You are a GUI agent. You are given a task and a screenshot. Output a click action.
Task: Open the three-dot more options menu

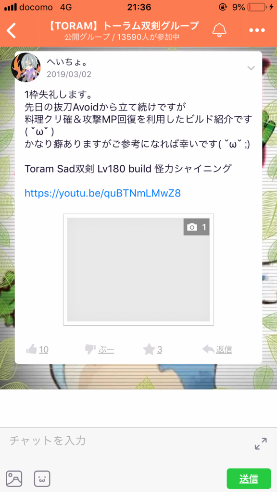[257, 30]
